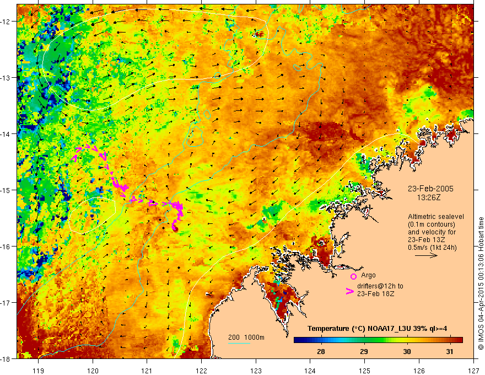The height and width of the screenshot is (375, 485).
Task: Click the latitude axis label -17
Action: click(x=6, y=303)
